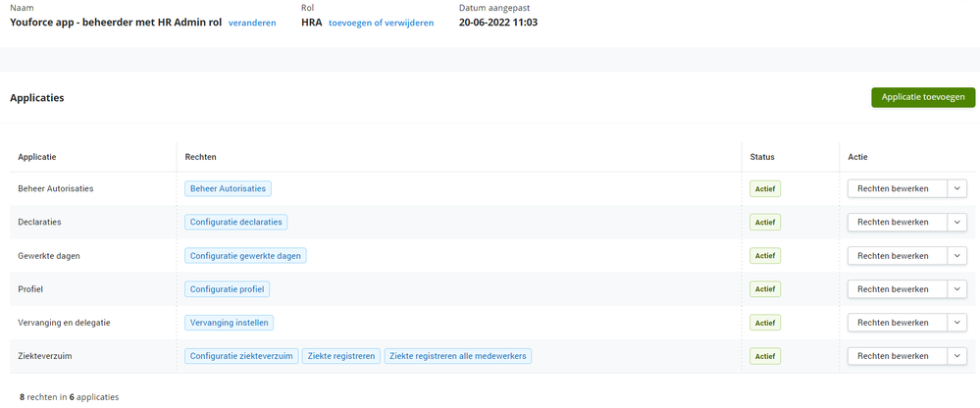Click the role value 'HRA'

point(311,23)
